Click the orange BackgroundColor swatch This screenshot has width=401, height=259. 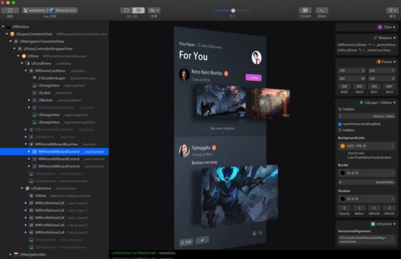pos(343,146)
